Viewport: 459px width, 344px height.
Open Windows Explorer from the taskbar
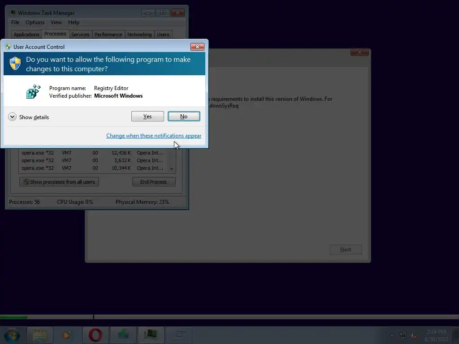[x=40, y=335]
